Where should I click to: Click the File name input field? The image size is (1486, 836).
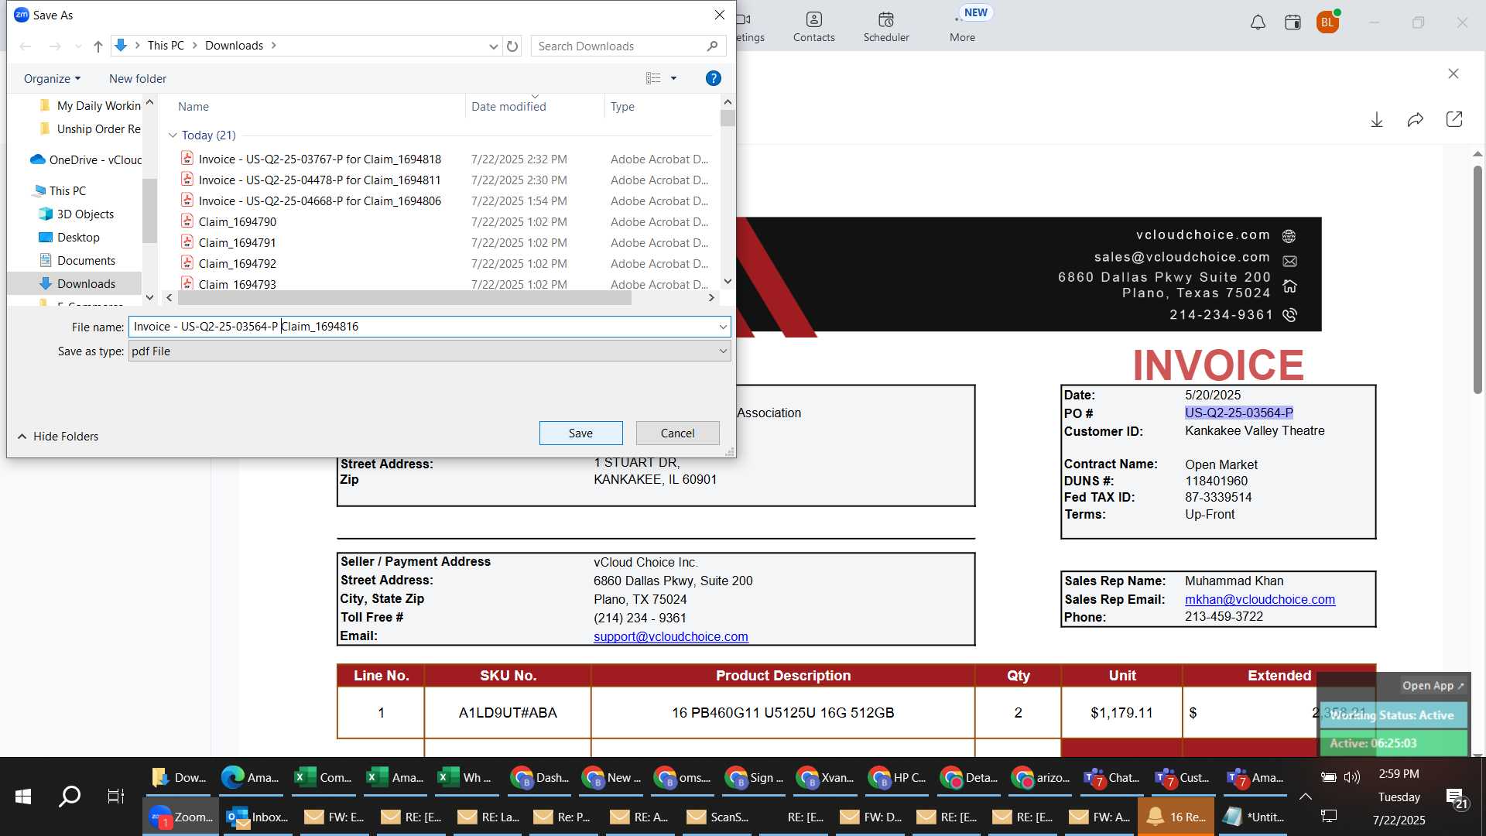(x=424, y=327)
